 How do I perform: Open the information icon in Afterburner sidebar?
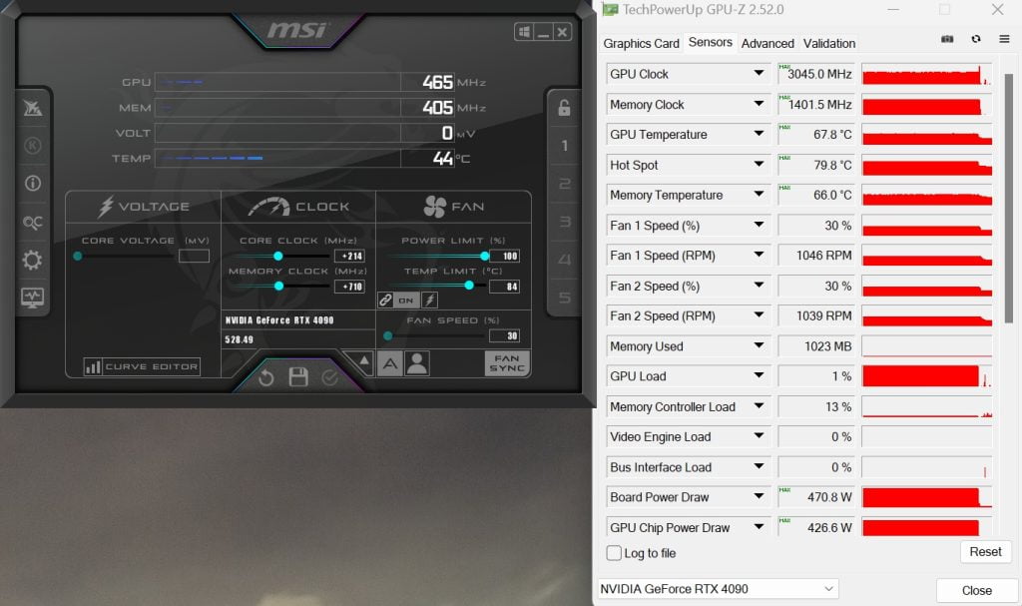(33, 184)
